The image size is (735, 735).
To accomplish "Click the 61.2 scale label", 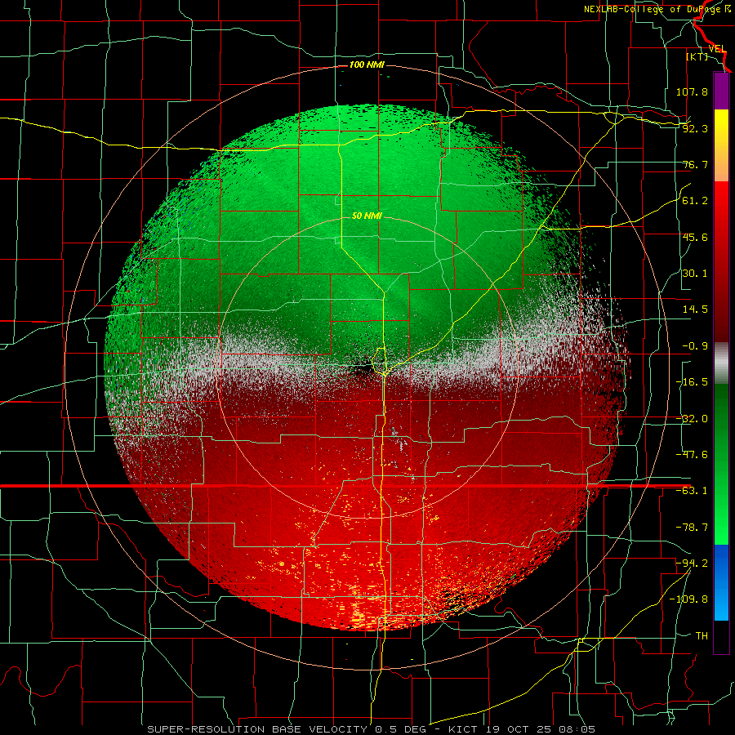I will tap(695, 201).
